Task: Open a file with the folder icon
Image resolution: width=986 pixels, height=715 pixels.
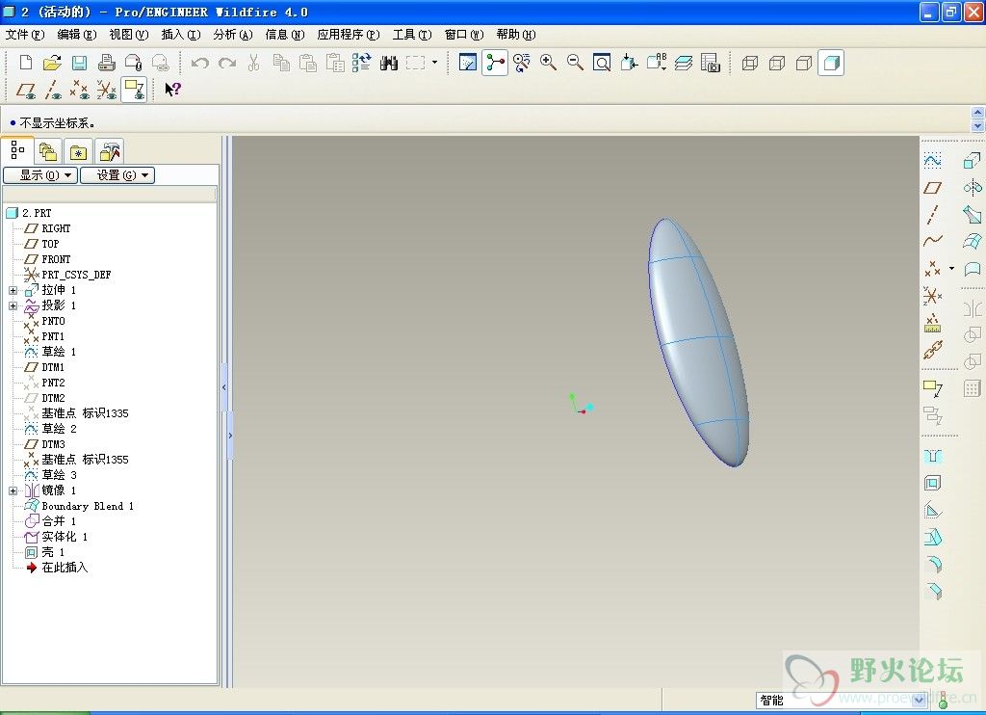Action: [52, 63]
